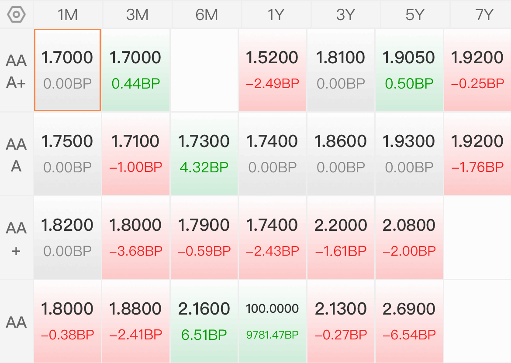This screenshot has width=511, height=363.
Task: Open highlighted AAA+ 1M cell 1.7000
Action: (67, 70)
